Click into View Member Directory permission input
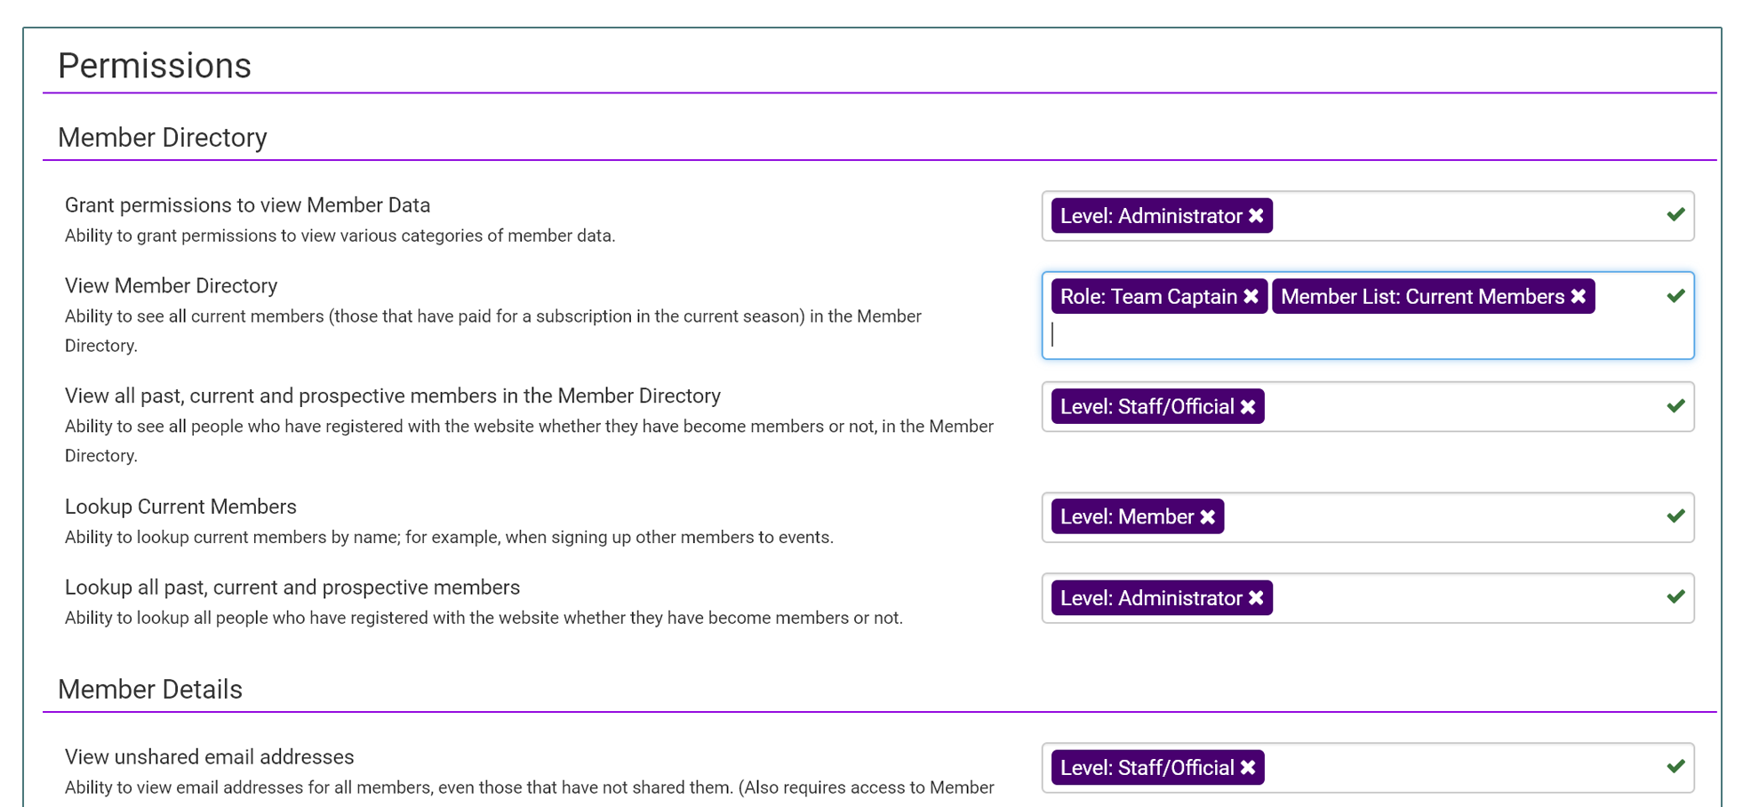The width and height of the screenshot is (1751, 807). coord(1333,336)
